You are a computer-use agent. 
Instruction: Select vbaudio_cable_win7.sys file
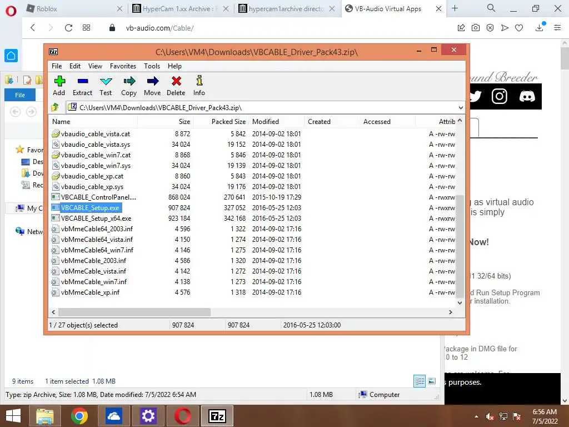point(96,166)
